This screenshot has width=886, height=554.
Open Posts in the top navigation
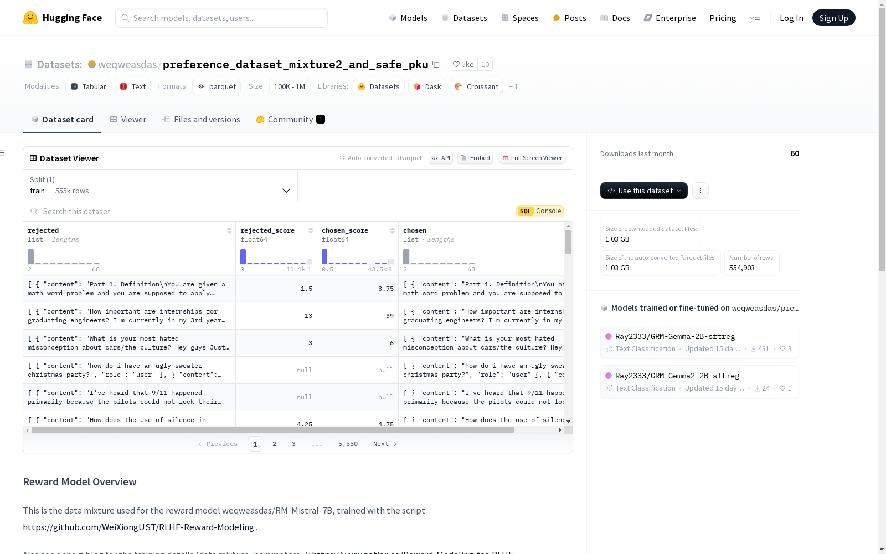569,18
